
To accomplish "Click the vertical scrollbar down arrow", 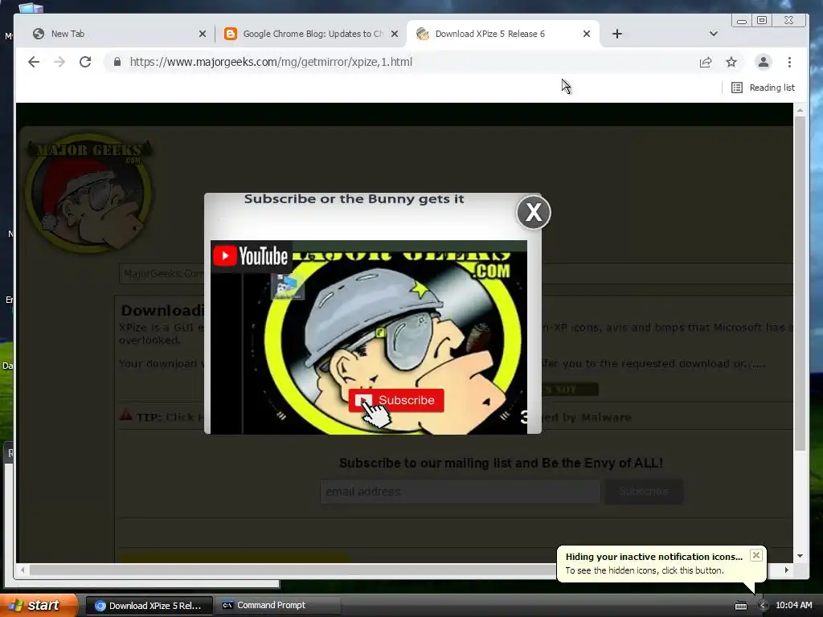I will [x=800, y=556].
